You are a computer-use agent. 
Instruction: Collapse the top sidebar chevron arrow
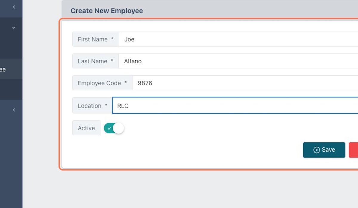(x=14, y=7)
